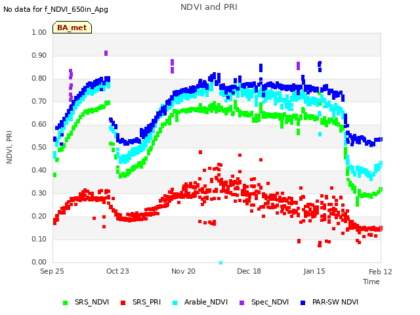
Task: Toggle the PAR-SW NDVI legend label
Action: coord(335,302)
